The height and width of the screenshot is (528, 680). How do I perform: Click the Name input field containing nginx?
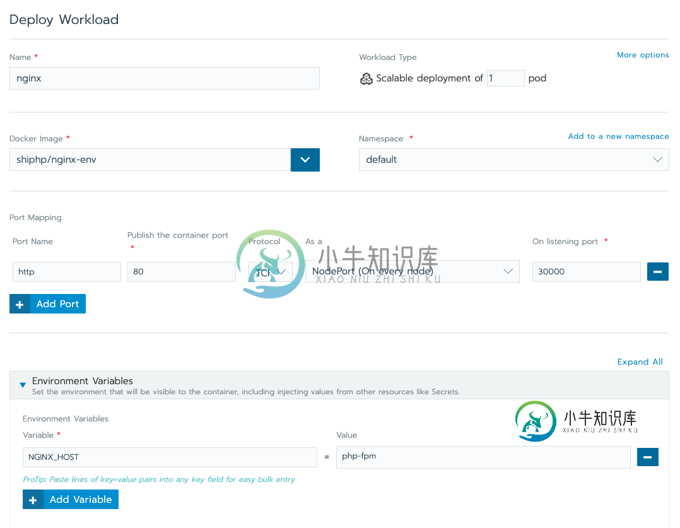(164, 79)
